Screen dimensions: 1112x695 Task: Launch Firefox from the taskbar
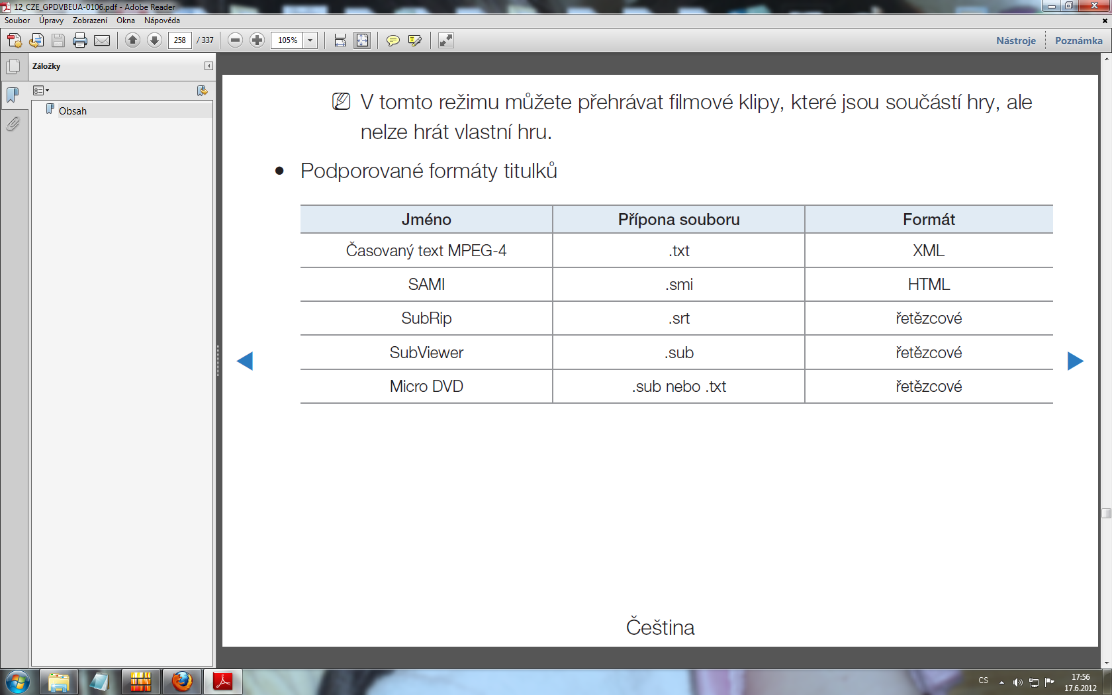click(182, 682)
